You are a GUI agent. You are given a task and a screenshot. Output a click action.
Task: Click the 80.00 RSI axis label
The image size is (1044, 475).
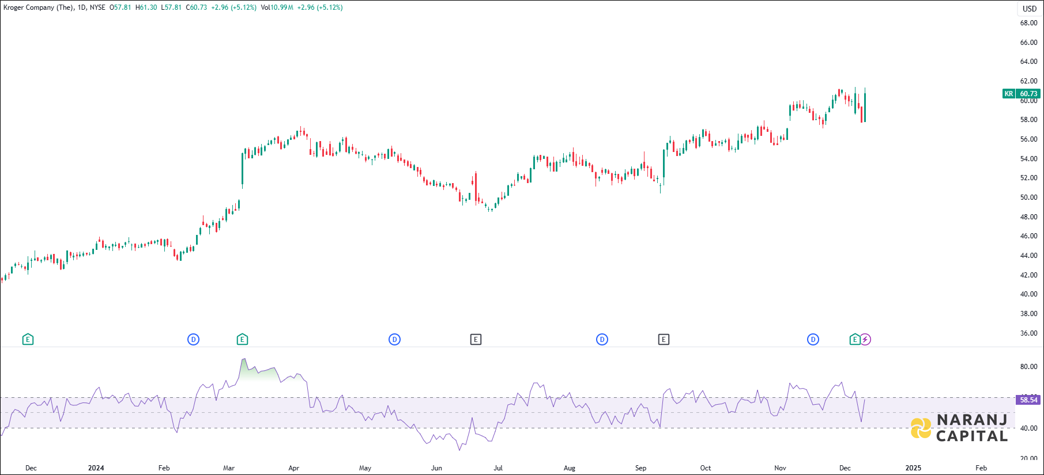point(1028,367)
